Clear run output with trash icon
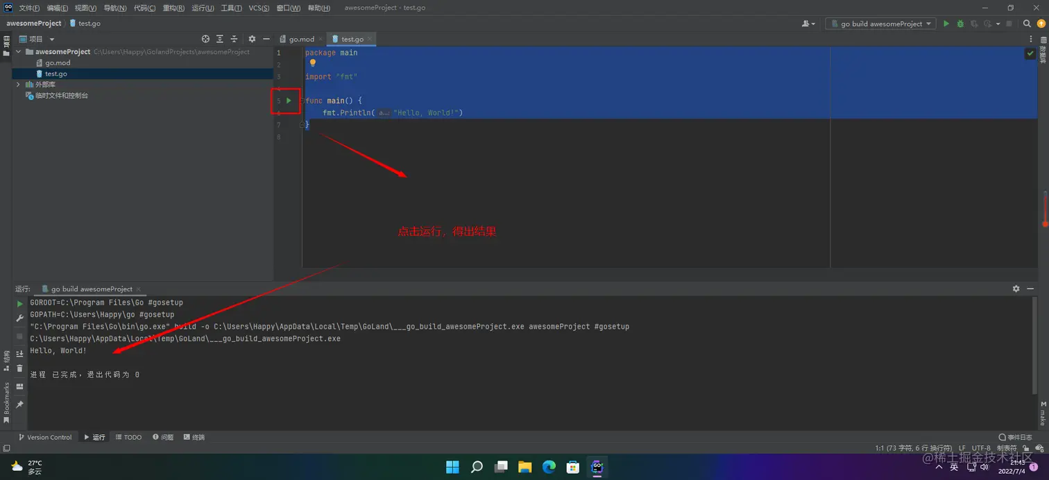Screen dimensions: 1049x480 point(19,368)
